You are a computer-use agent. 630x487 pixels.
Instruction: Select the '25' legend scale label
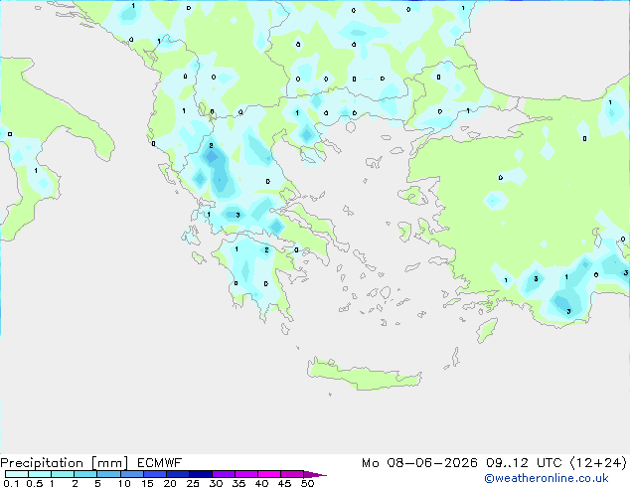[193, 483]
